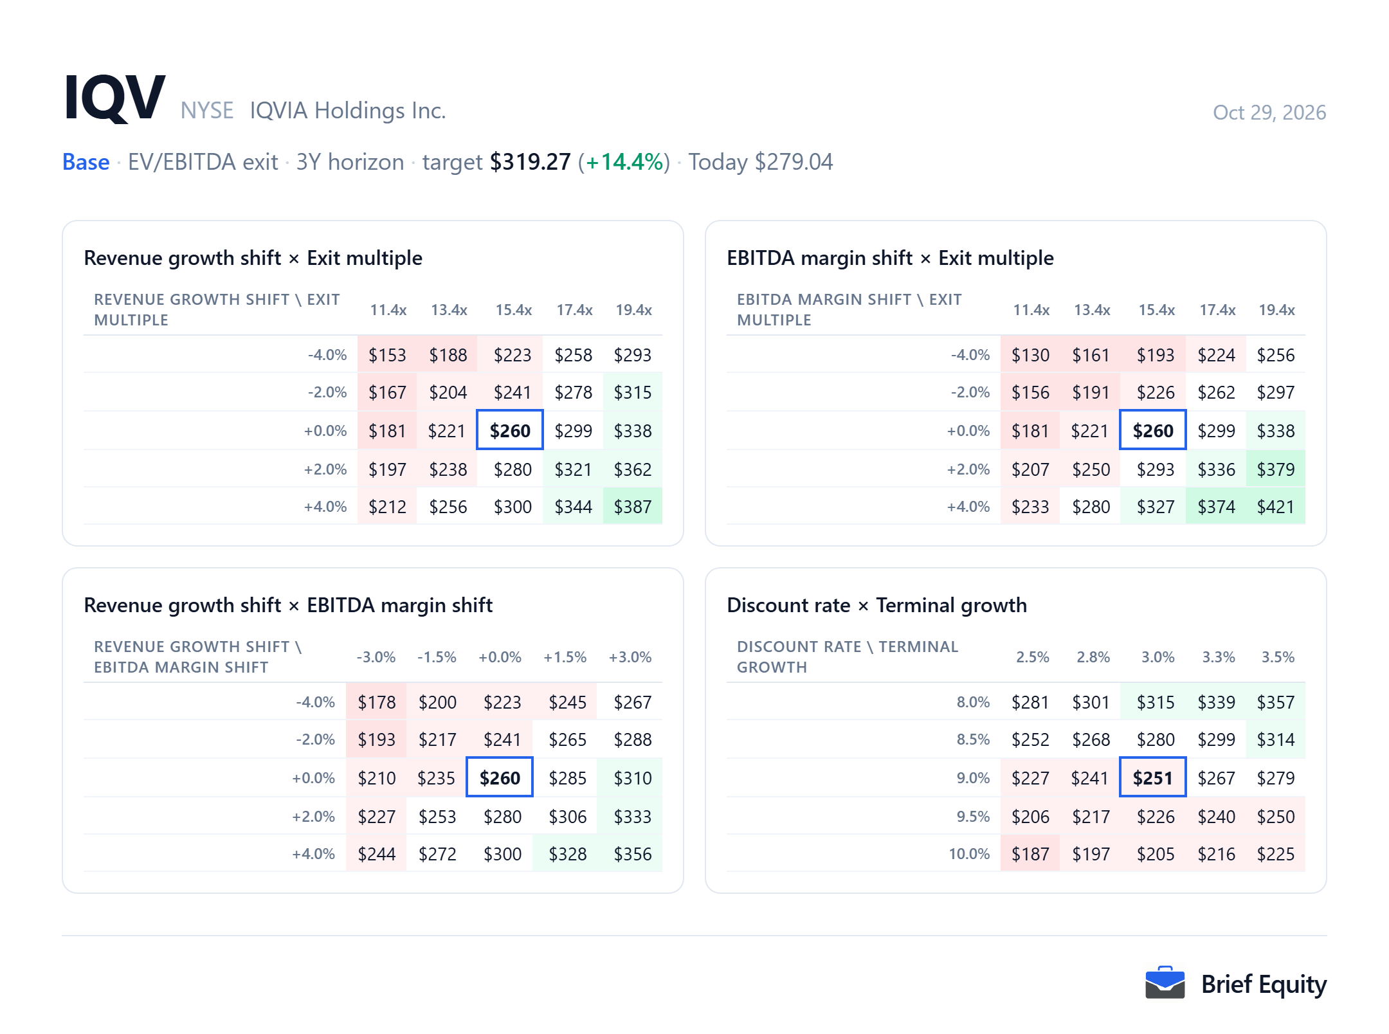This screenshot has width=1389, height=1034.
Task: Click the target price $319.27
Action: point(530,162)
